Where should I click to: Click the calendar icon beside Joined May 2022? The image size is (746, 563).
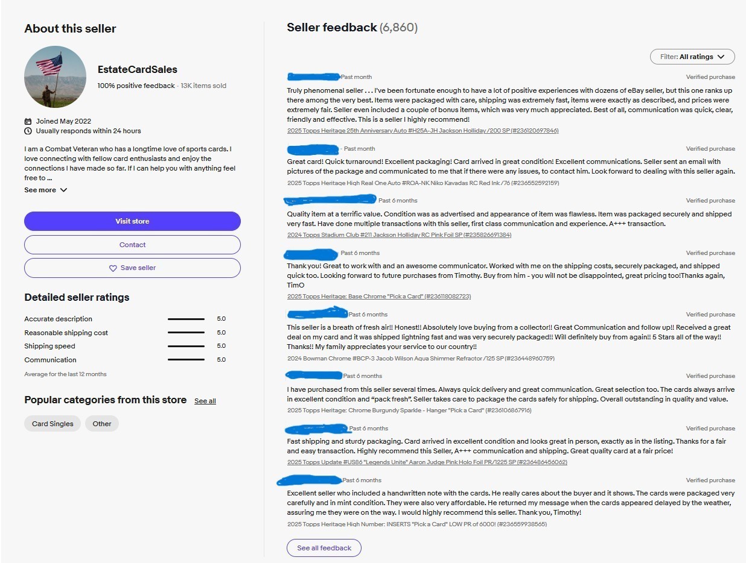click(x=28, y=121)
